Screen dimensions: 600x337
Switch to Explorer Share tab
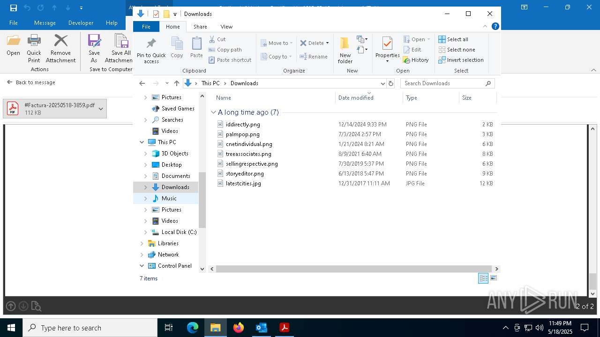click(200, 27)
